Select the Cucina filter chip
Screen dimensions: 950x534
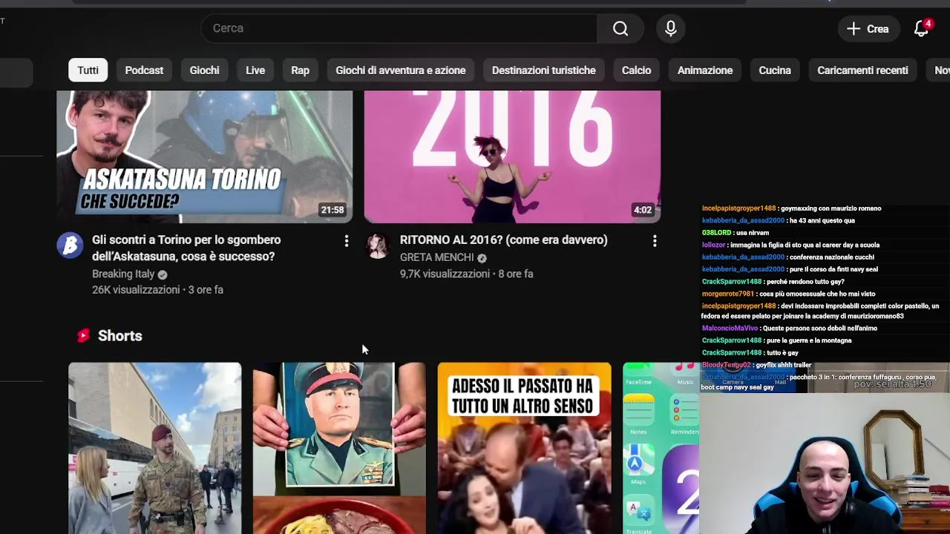775,70
